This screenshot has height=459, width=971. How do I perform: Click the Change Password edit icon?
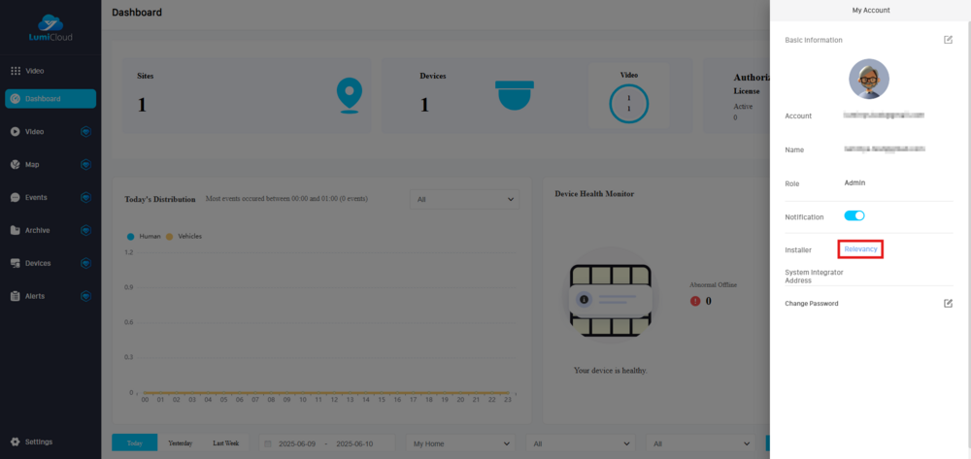pyautogui.click(x=948, y=304)
